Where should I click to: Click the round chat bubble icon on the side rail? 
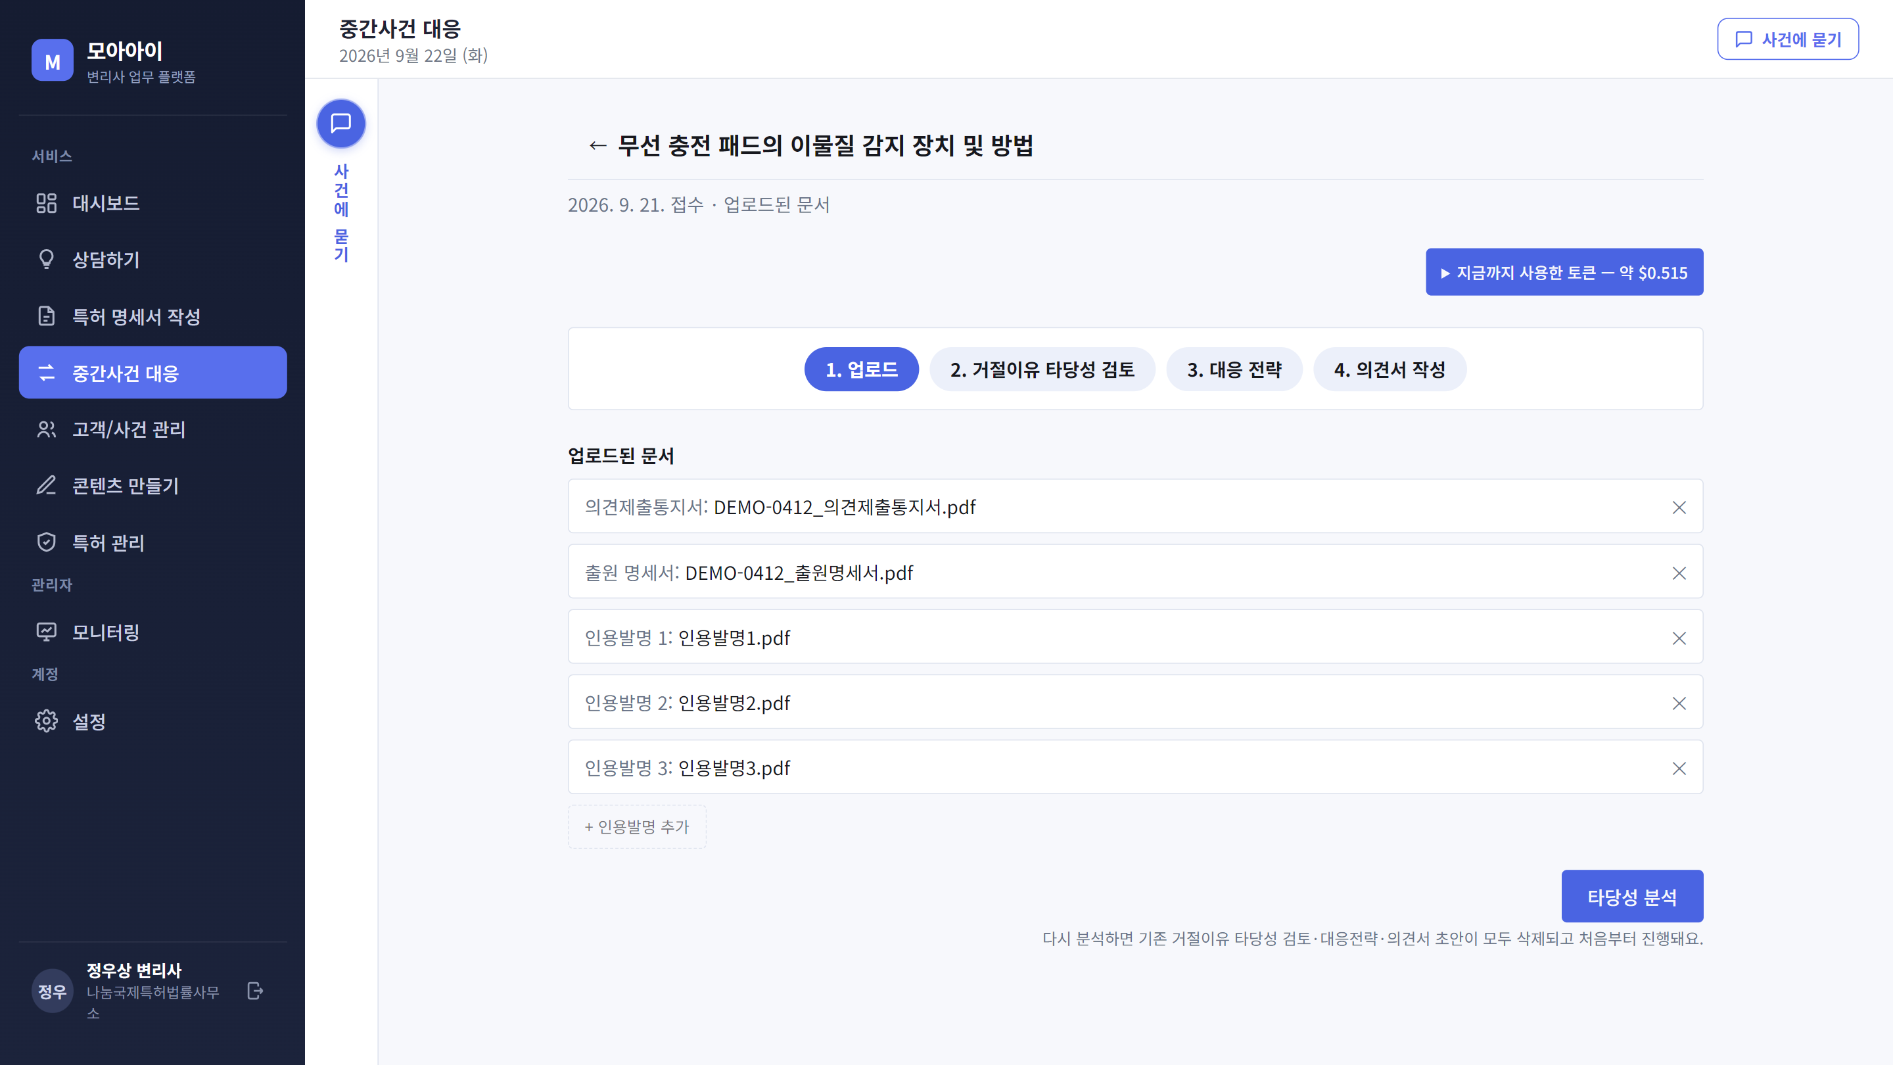tap(341, 124)
